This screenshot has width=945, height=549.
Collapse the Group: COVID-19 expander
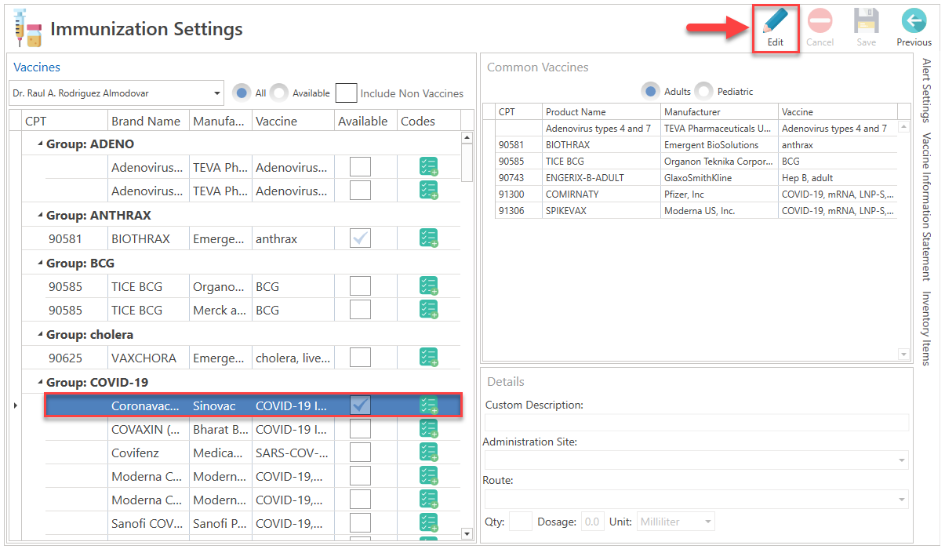(39, 383)
